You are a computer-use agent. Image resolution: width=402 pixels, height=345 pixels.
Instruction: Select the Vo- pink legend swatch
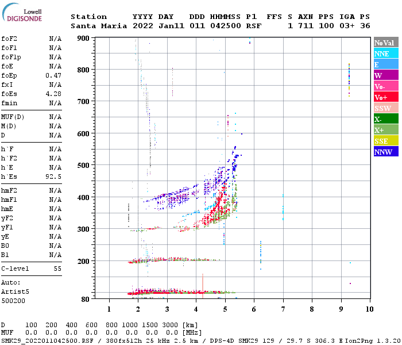click(386, 86)
